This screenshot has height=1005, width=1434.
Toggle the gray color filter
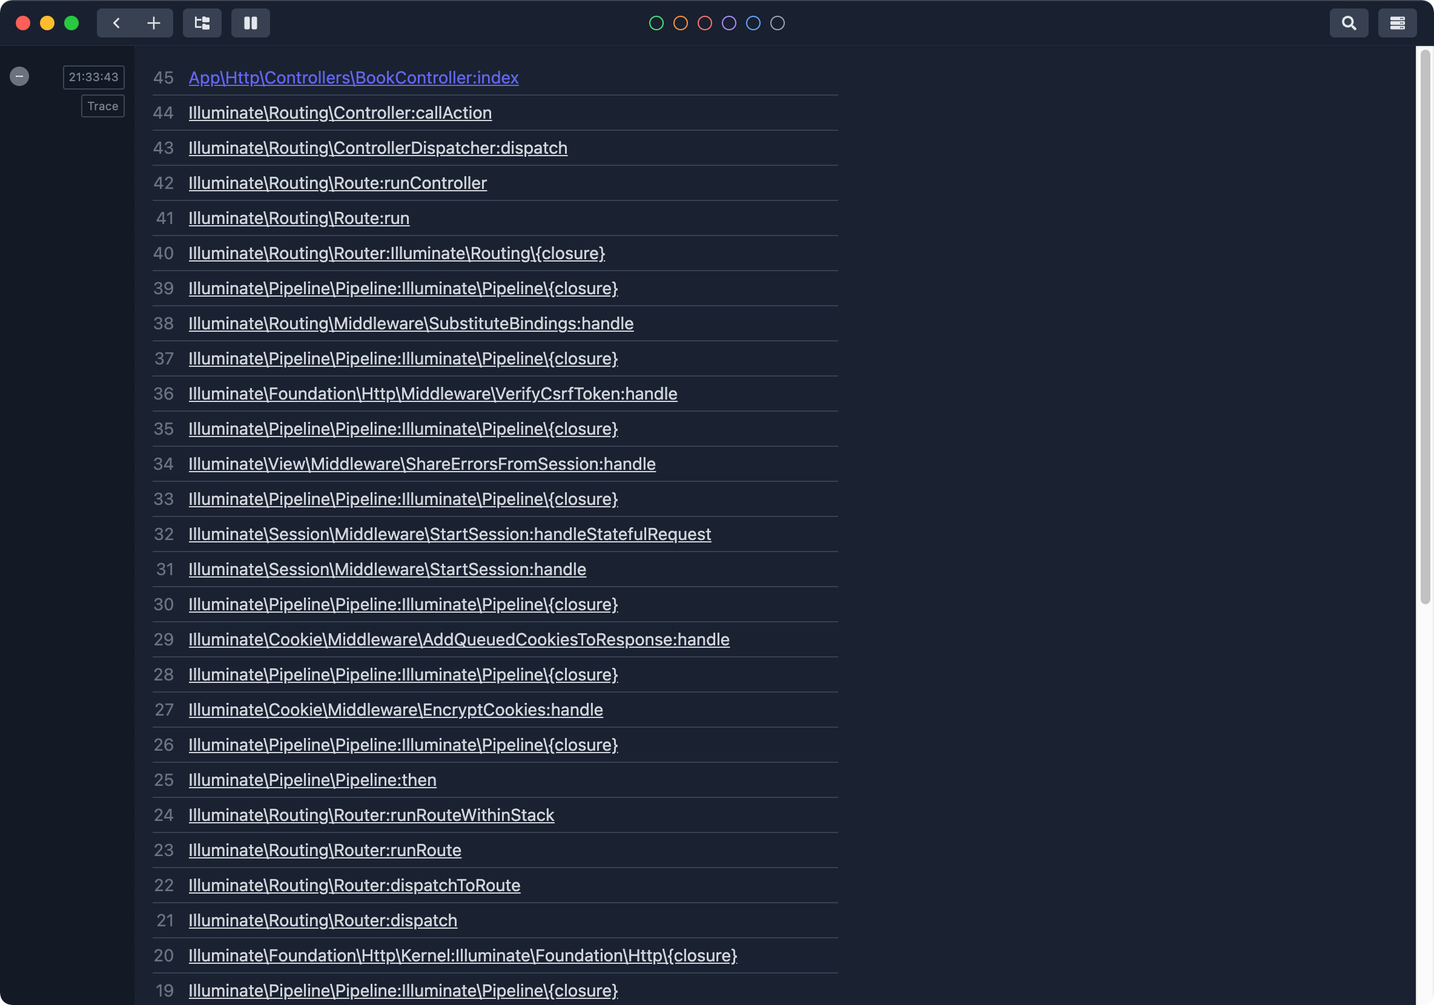pyautogui.click(x=778, y=23)
